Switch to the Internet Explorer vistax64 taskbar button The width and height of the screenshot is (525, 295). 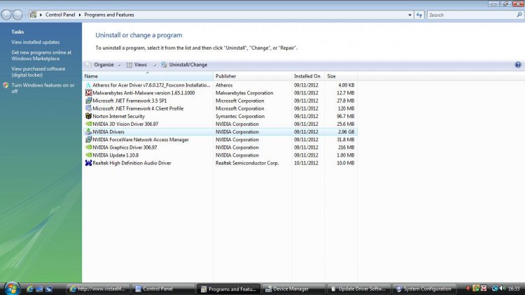pyautogui.click(x=97, y=289)
